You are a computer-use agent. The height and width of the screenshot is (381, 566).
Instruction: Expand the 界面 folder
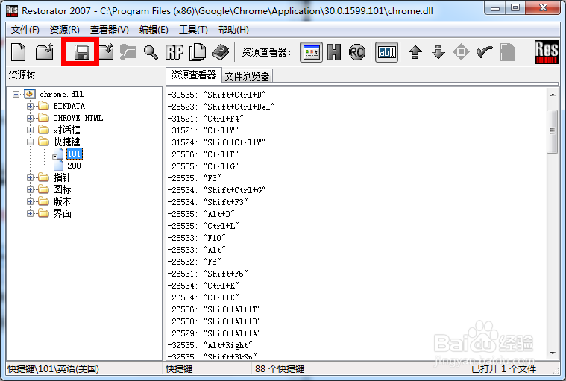tap(30, 213)
